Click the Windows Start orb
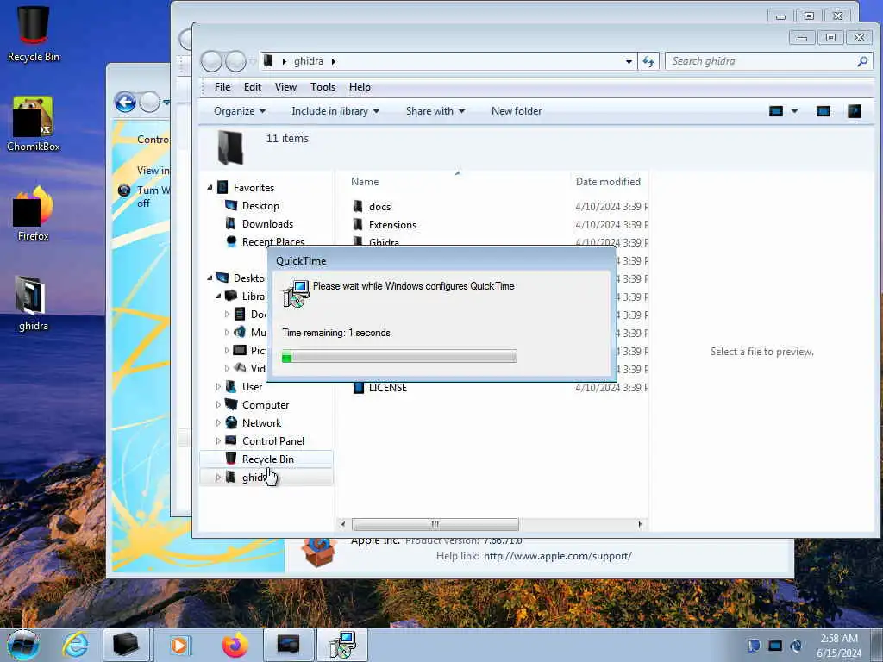The width and height of the screenshot is (883, 662). pos(23,645)
